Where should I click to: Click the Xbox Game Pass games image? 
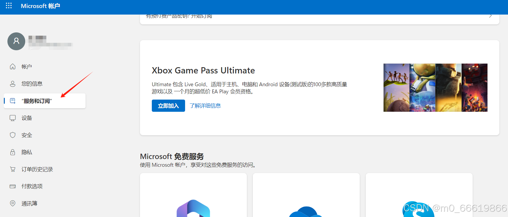436,88
